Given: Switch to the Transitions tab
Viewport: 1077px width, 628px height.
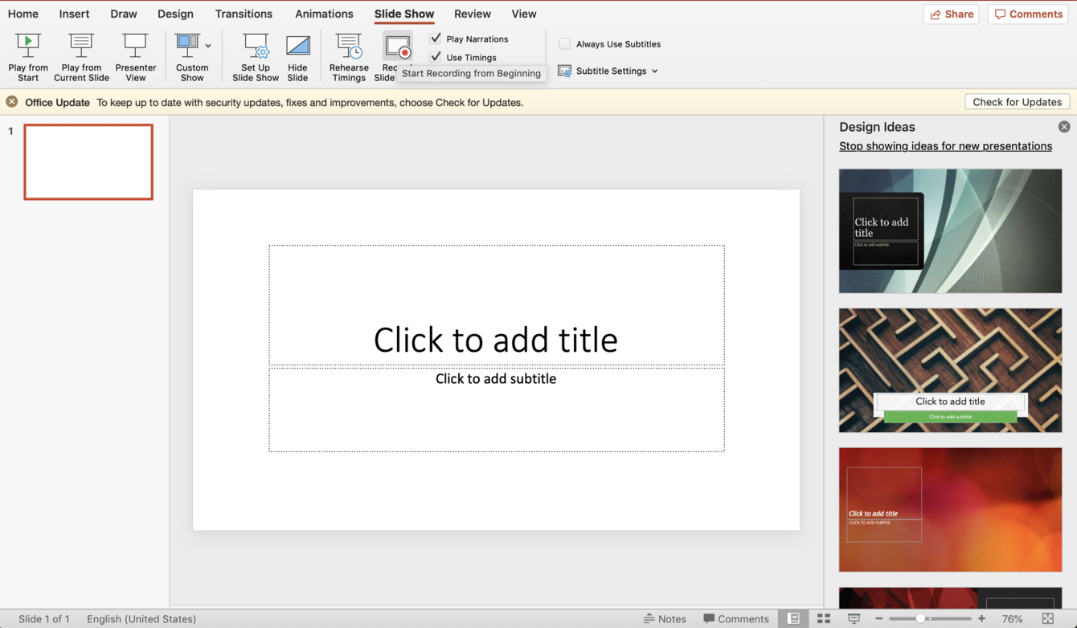Looking at the screenshot, I should click(244, 14).
